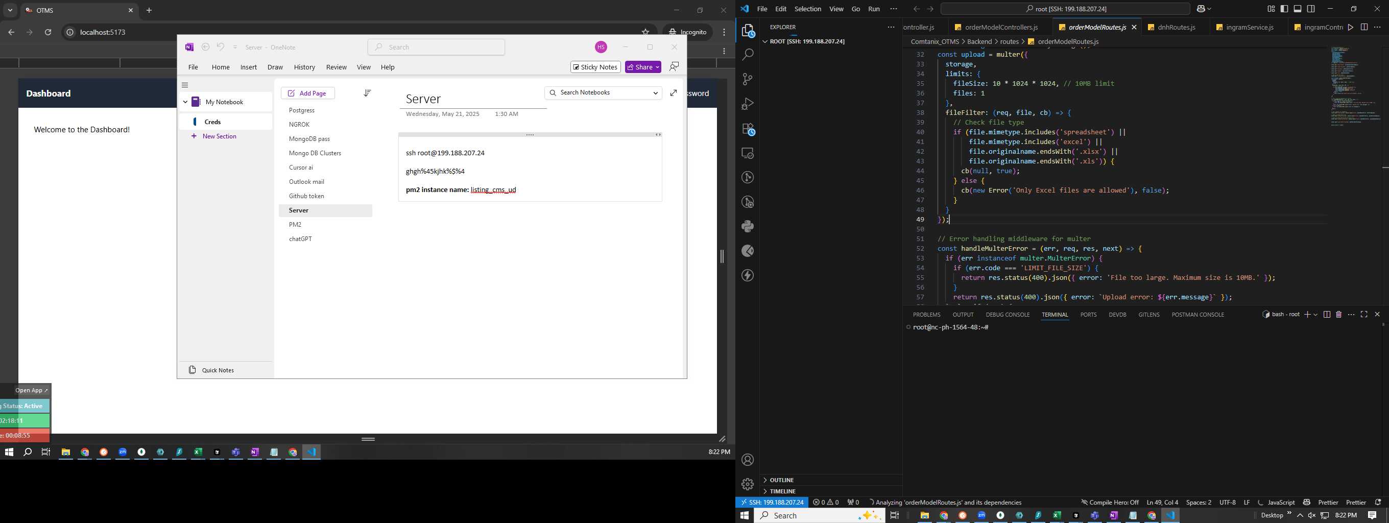Viewport: 1389px width, 523px height.
Task: Open the Python extension icon in activity bar
Action: tap(748, 226)
